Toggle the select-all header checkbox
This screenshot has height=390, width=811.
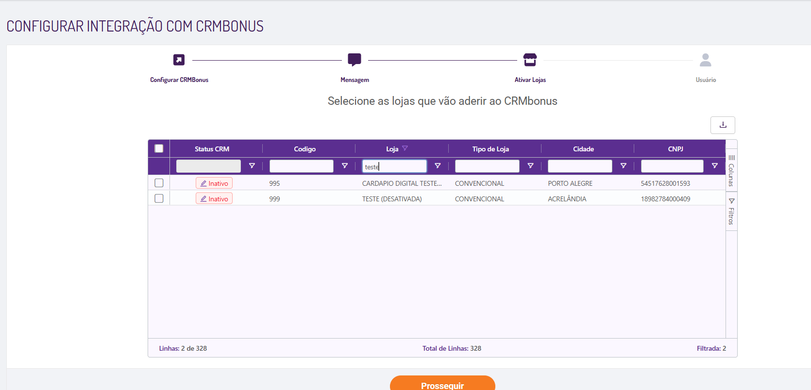click(159, 148)
